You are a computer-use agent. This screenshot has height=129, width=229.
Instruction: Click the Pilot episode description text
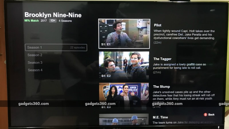coord(184,34)
